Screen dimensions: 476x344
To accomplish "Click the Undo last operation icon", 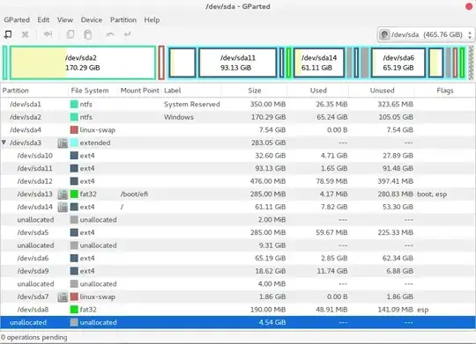I will pos(110,34).
